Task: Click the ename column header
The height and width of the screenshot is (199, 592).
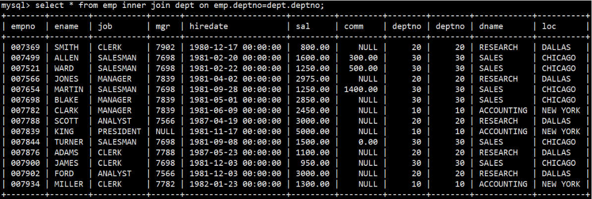Action: pos(66,27)
